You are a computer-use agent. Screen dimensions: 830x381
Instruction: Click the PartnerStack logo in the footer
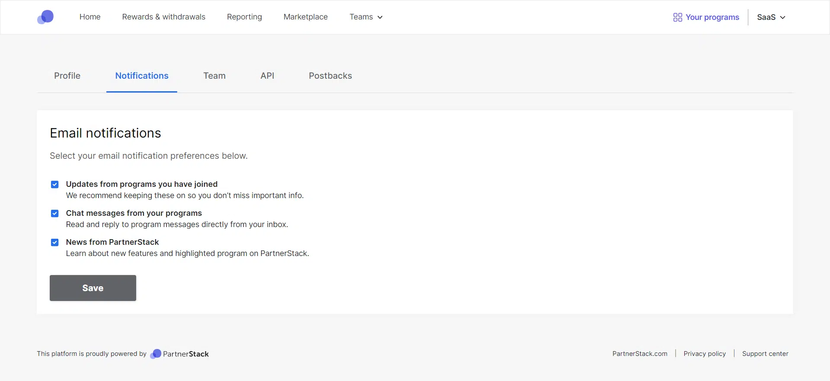coord(179,354)
